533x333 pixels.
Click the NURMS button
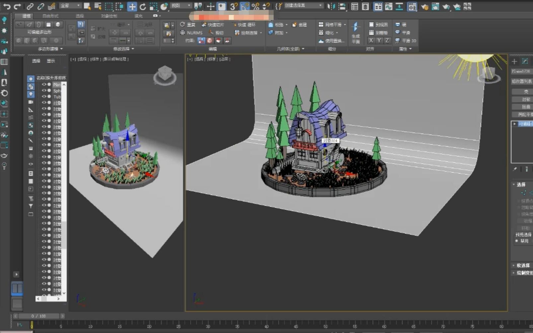tap(191, 33)
